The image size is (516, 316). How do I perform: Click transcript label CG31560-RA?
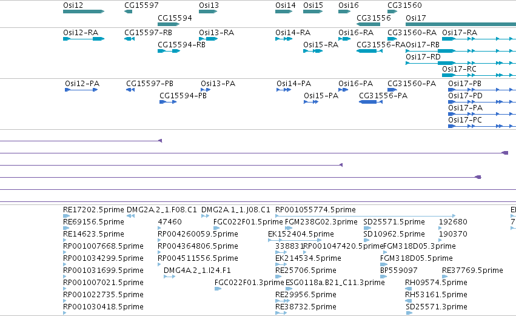(x=412, y=33)
